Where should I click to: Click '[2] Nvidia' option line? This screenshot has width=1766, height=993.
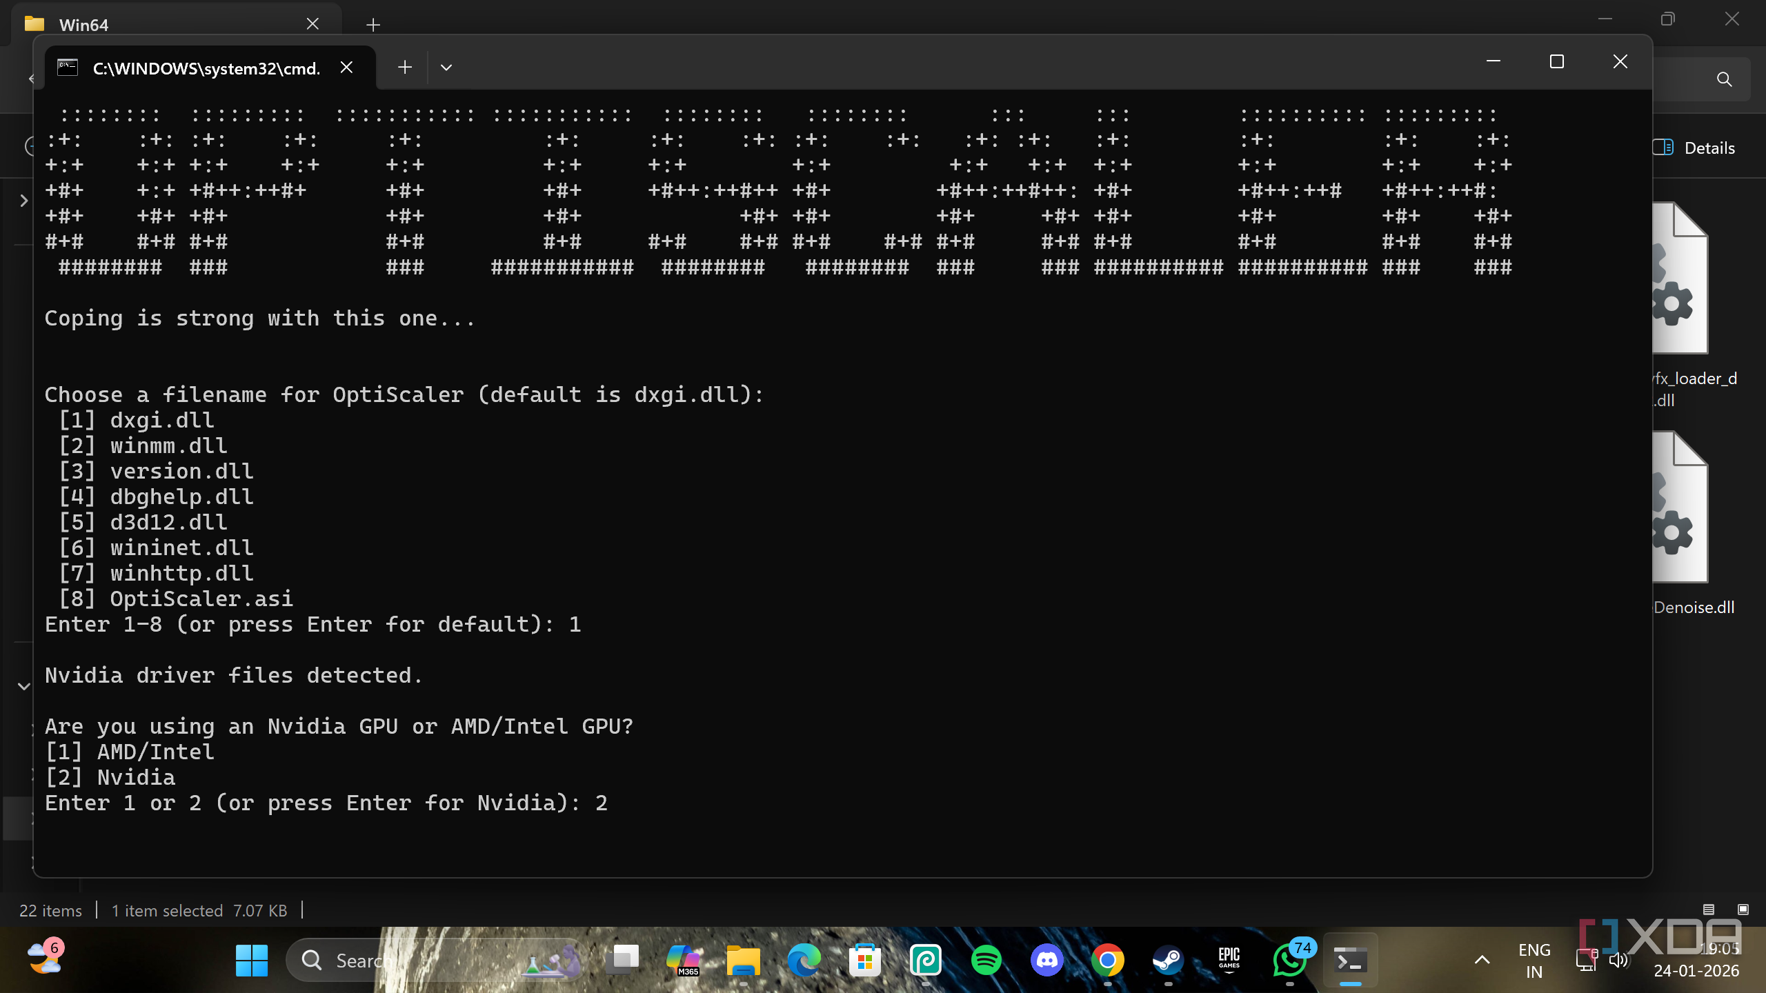pyautogui.click(x=110, y=777)
